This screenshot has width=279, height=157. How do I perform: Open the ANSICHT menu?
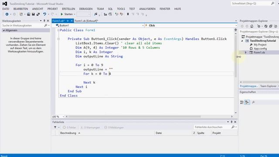click(x=37, y=9)
